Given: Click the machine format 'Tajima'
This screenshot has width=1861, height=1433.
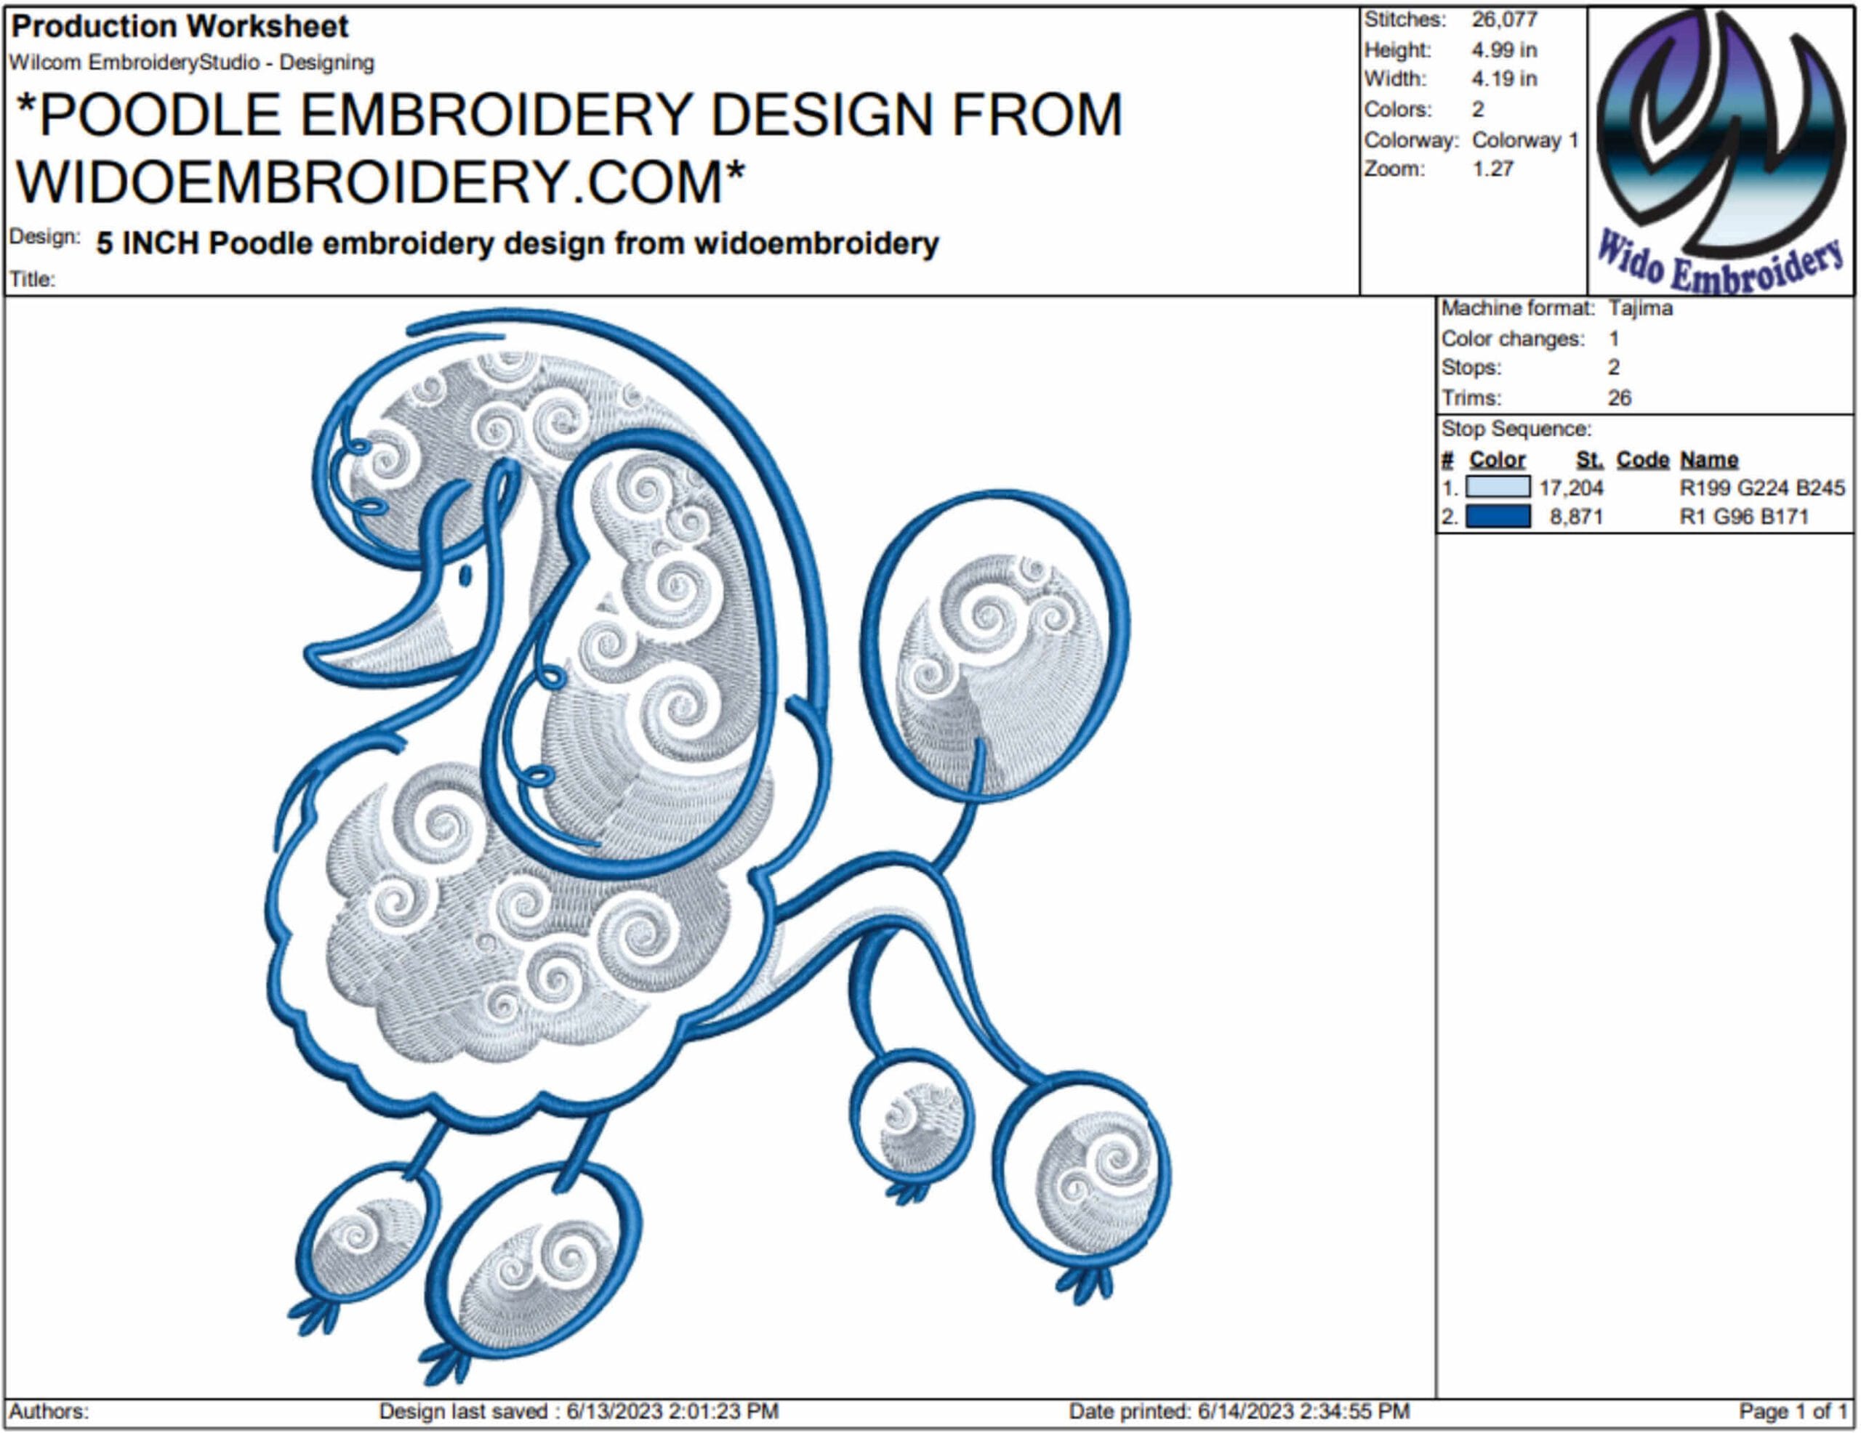Looking at the screenshot, I should [1640, 308].
